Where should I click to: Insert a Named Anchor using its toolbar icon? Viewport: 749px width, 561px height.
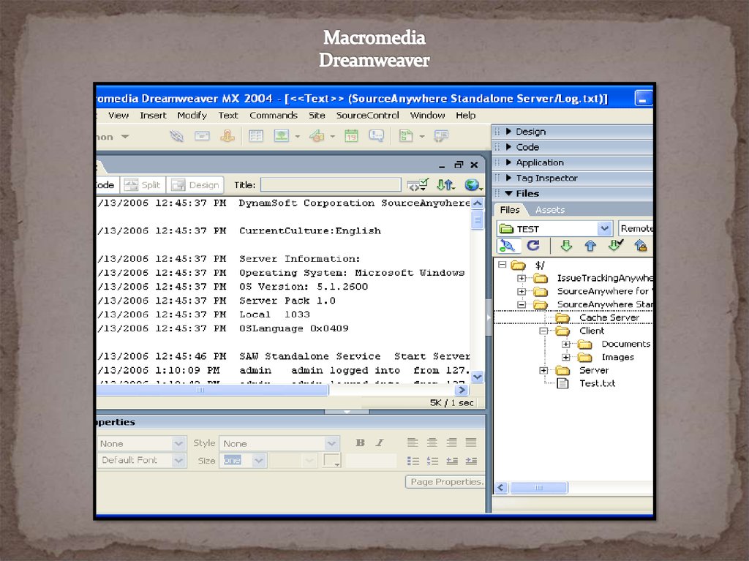[x=226, y=135]
